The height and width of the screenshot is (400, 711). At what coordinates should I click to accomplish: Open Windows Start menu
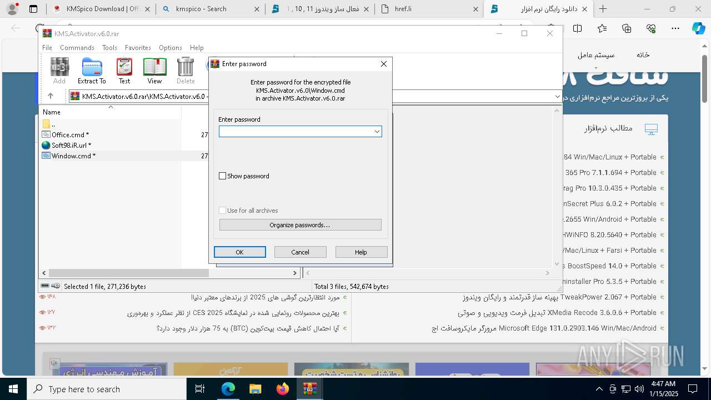coord(13,389)
